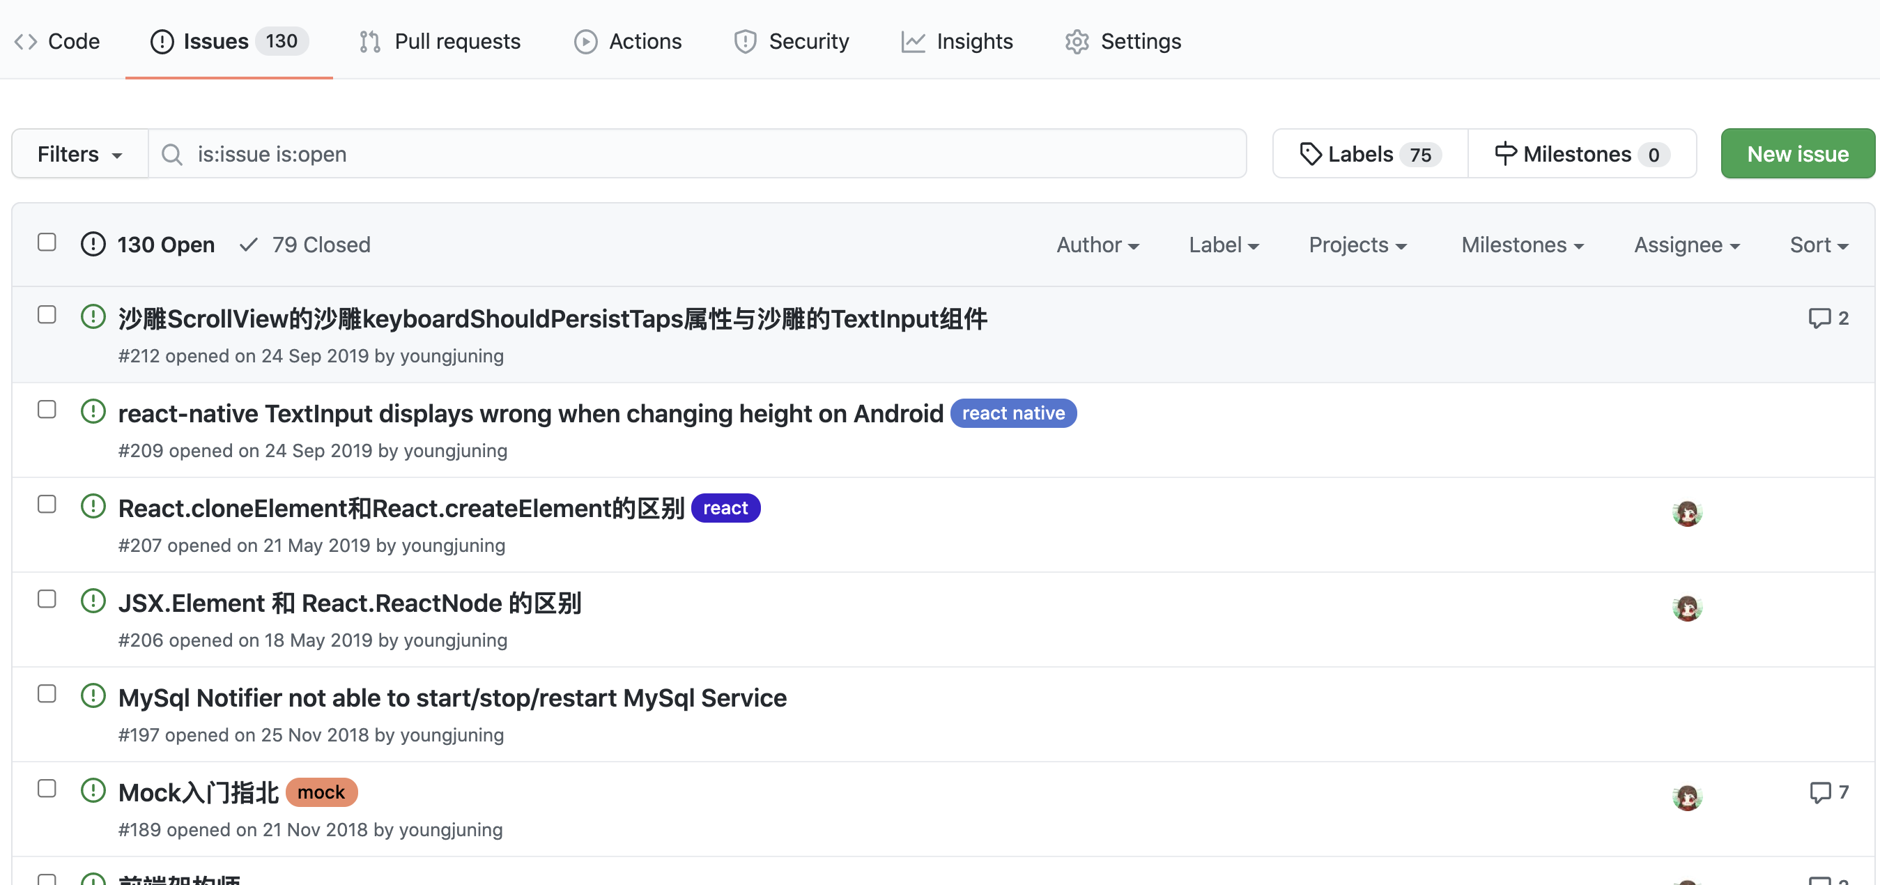The width and height of the screenshot is (1880, 885).
Task: Click the green New issue button
Action: point(1797,154)
